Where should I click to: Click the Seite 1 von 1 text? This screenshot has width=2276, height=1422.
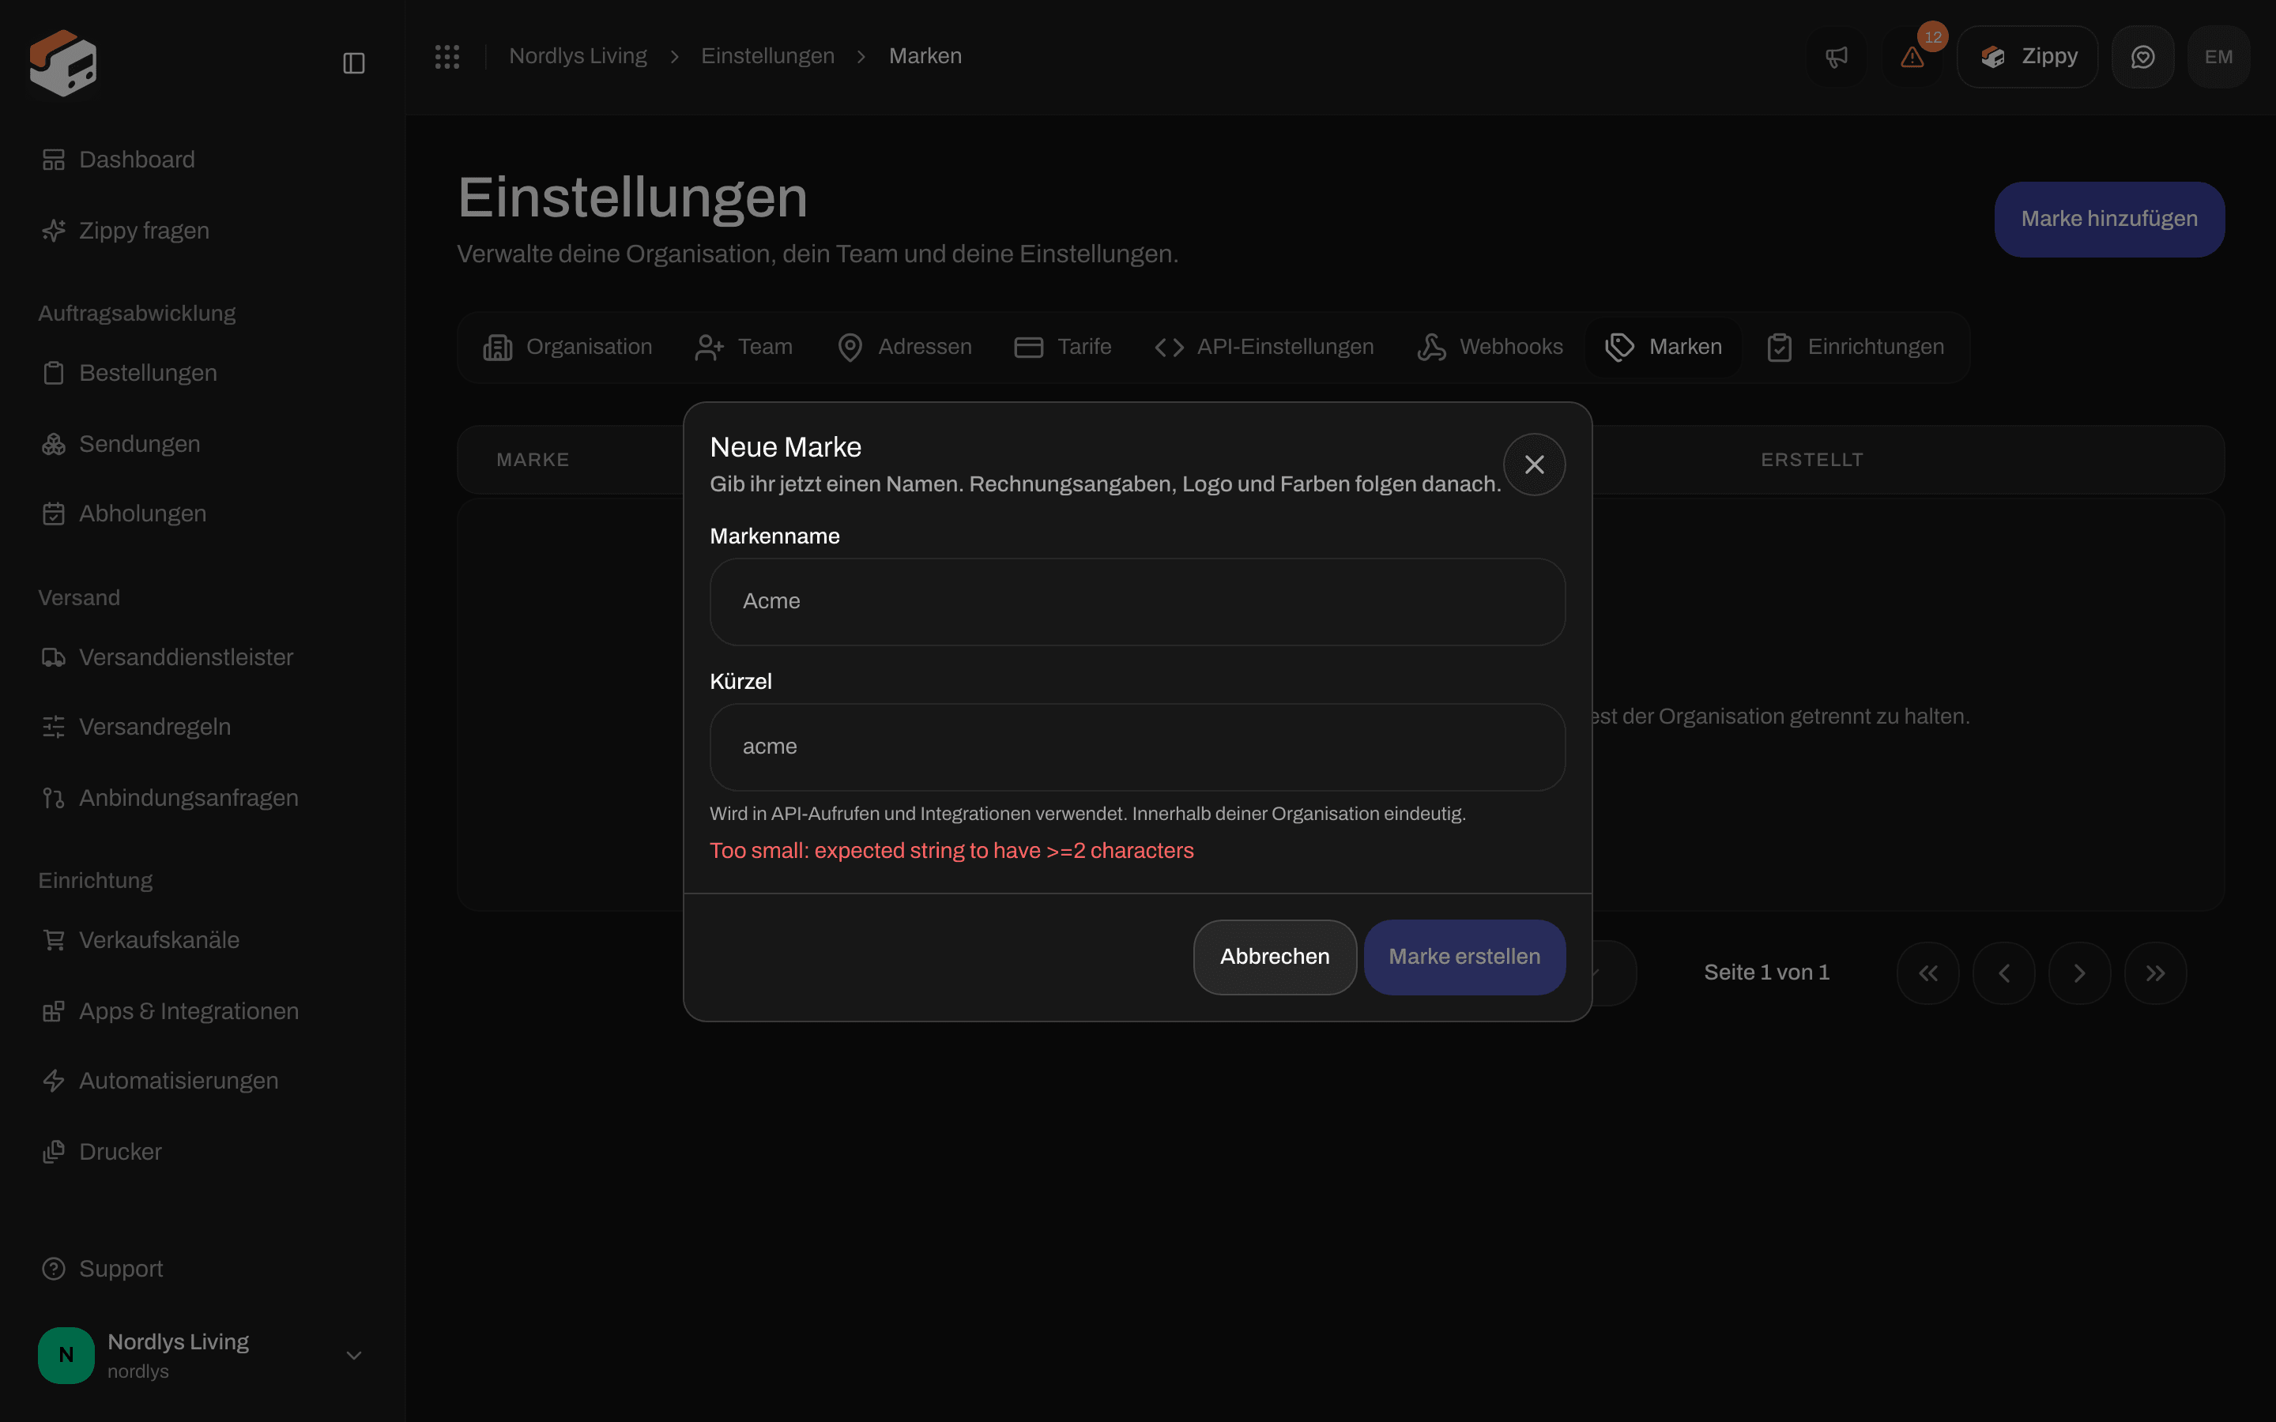coord(1766,973)
